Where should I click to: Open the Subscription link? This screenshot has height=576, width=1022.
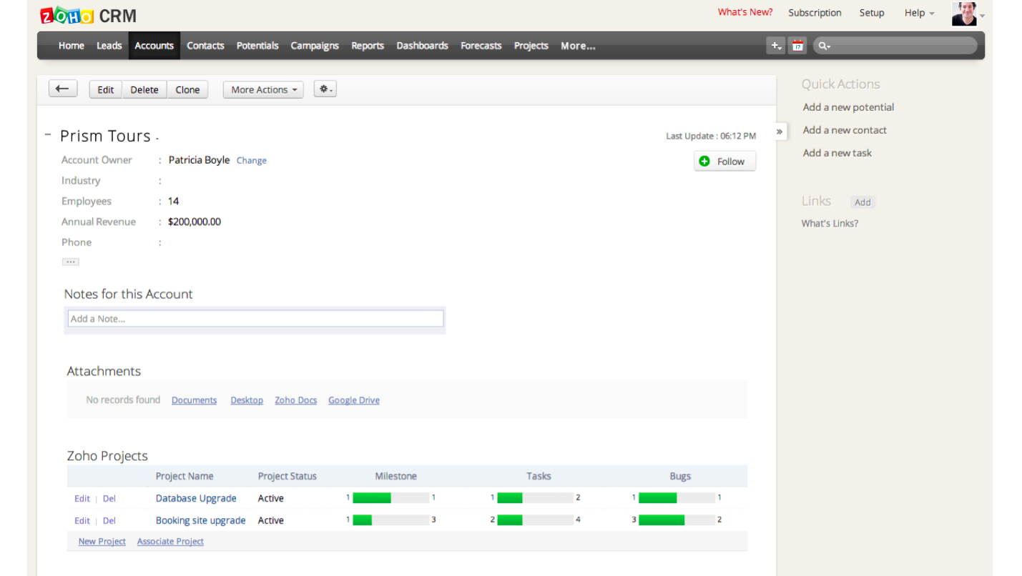[x=815, y=13]
